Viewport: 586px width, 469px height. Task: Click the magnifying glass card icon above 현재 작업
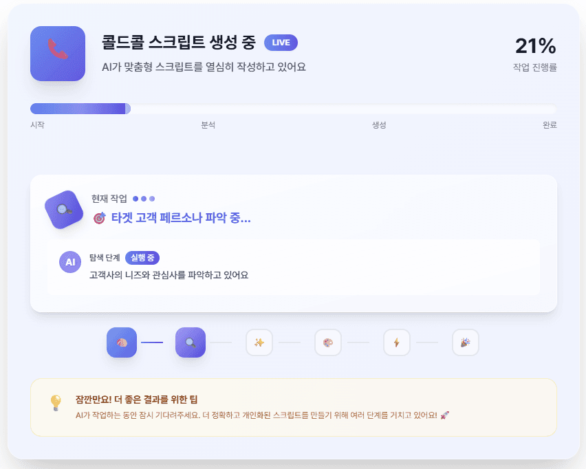pos(63,208)
